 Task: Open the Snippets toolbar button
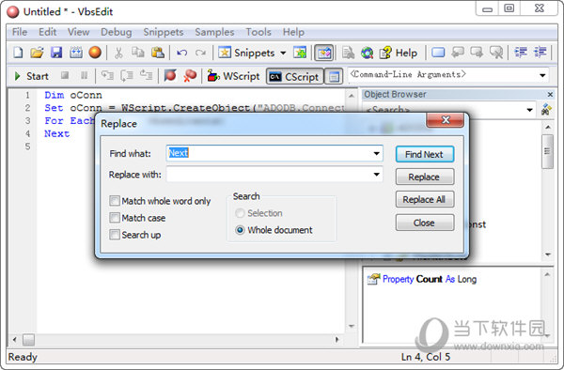click(x=246, y=53)
